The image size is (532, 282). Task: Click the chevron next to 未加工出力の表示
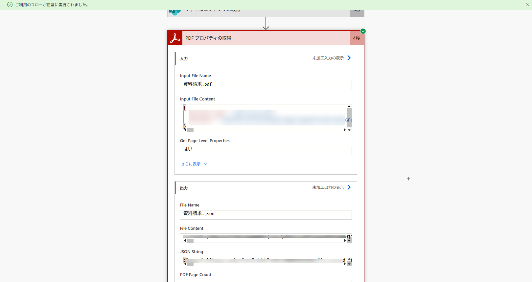pos(349,187)
